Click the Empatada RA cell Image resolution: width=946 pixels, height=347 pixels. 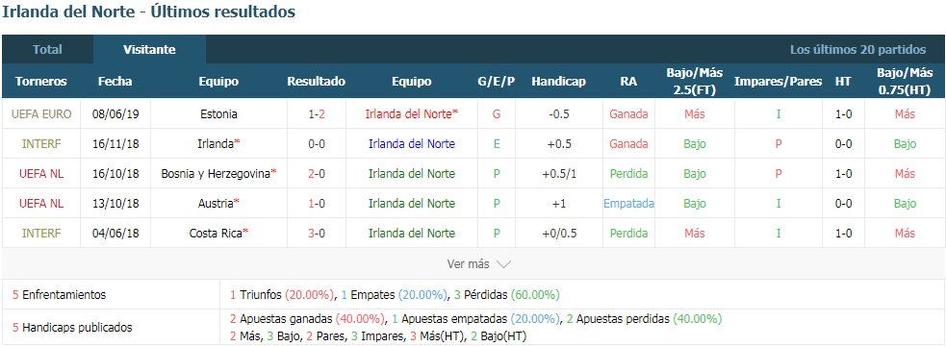628,203
